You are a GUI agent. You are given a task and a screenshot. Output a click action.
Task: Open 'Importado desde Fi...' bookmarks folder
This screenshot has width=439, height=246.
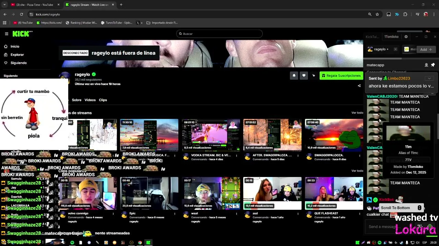point(162,23)
